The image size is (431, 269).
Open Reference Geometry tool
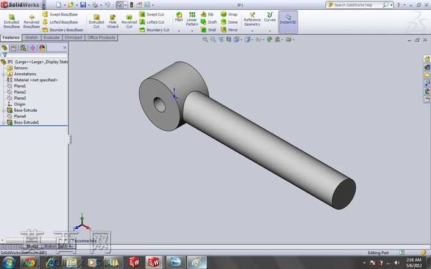pyautogui.click(x=252, y=19)
